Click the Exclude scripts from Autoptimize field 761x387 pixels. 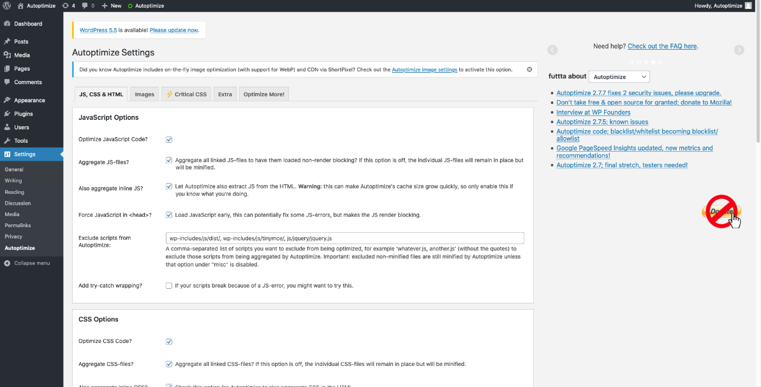click(x=344, y=238)
